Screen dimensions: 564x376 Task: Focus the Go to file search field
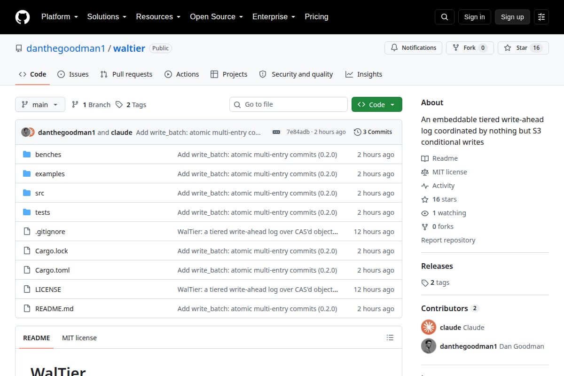pyautogui.click(x=289, y=104)
